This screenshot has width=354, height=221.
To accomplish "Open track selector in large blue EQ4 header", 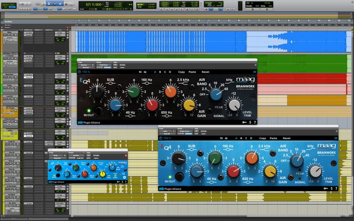I will (166, 131).
